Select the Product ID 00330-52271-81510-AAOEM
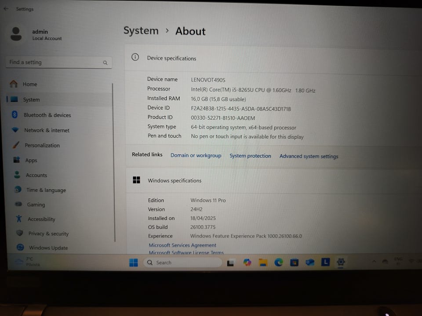This screenshot has height=316, width=422. point(223,118)
